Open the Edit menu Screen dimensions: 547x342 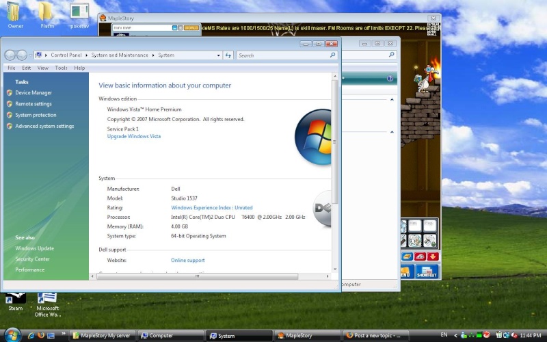coord(27,68)
